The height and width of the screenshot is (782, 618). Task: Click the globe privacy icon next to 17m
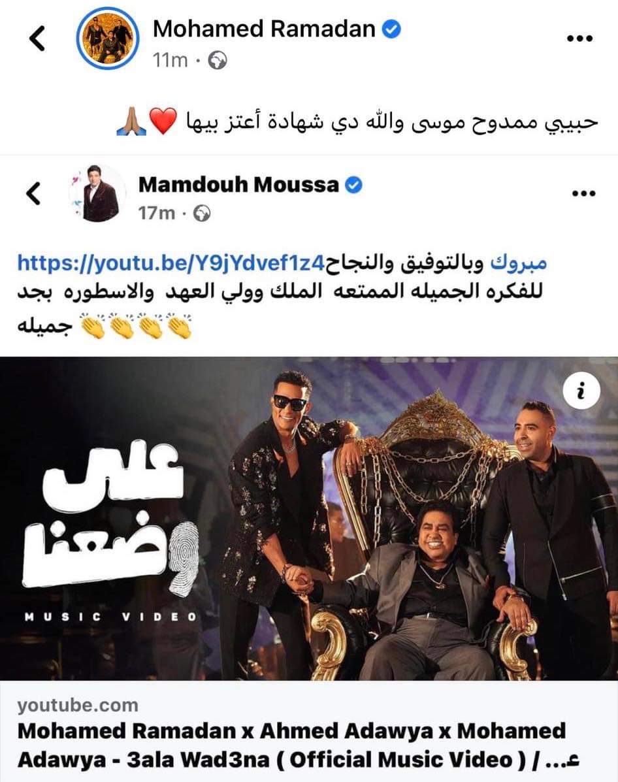tap(201, 214)
